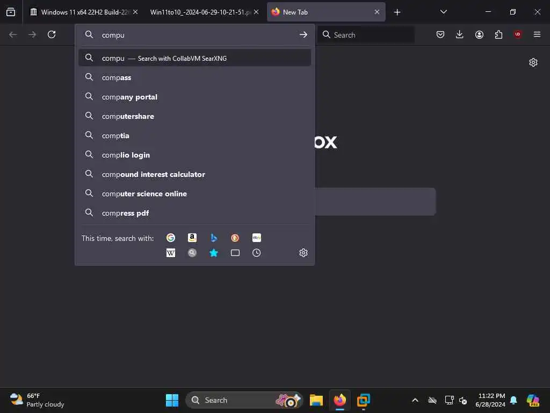Click Firefox icon in the taskbar

[340, 400]
